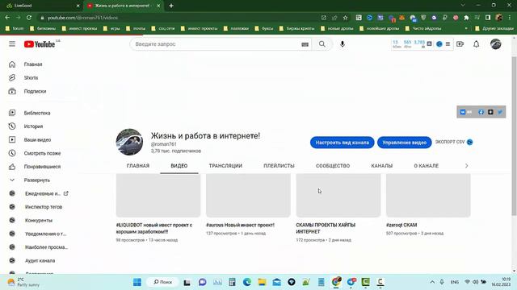Open the #zeroqt СКАМ video

tap(401, 225)
